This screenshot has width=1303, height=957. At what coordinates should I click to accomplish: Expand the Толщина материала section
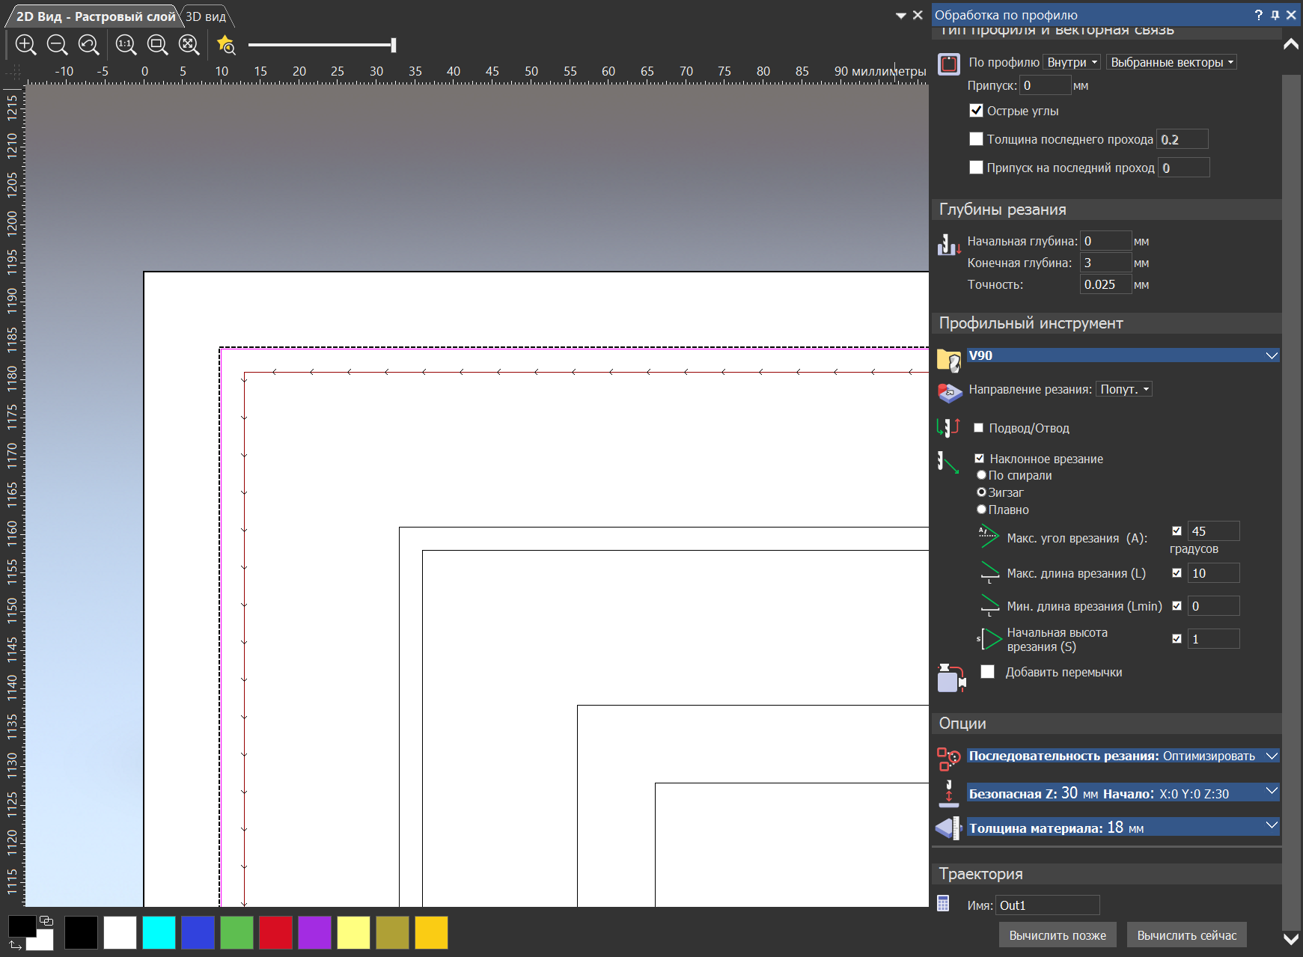pyautogui.click(x=1271, y=826)
